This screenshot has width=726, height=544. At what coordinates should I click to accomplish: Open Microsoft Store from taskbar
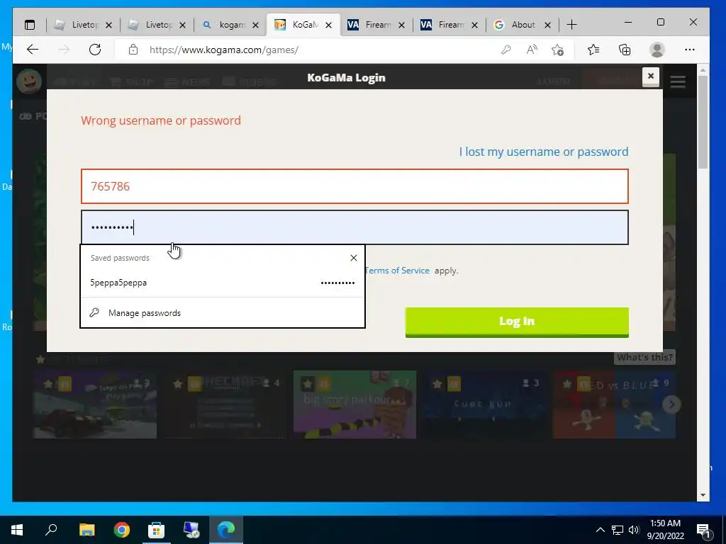[156, 530]
